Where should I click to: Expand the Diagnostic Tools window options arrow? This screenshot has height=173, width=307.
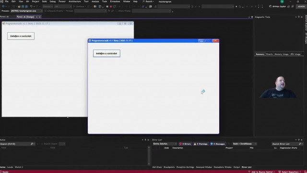[x=296, y=17]
